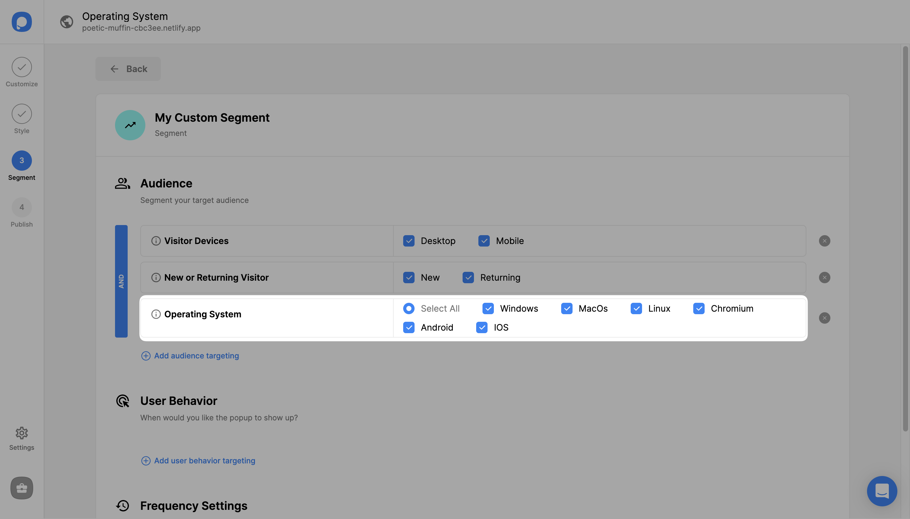Click Add user behavior targeting link
910x519 pixels.
204,461
